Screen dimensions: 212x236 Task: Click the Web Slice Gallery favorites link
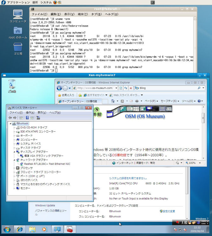click(126, 95)
